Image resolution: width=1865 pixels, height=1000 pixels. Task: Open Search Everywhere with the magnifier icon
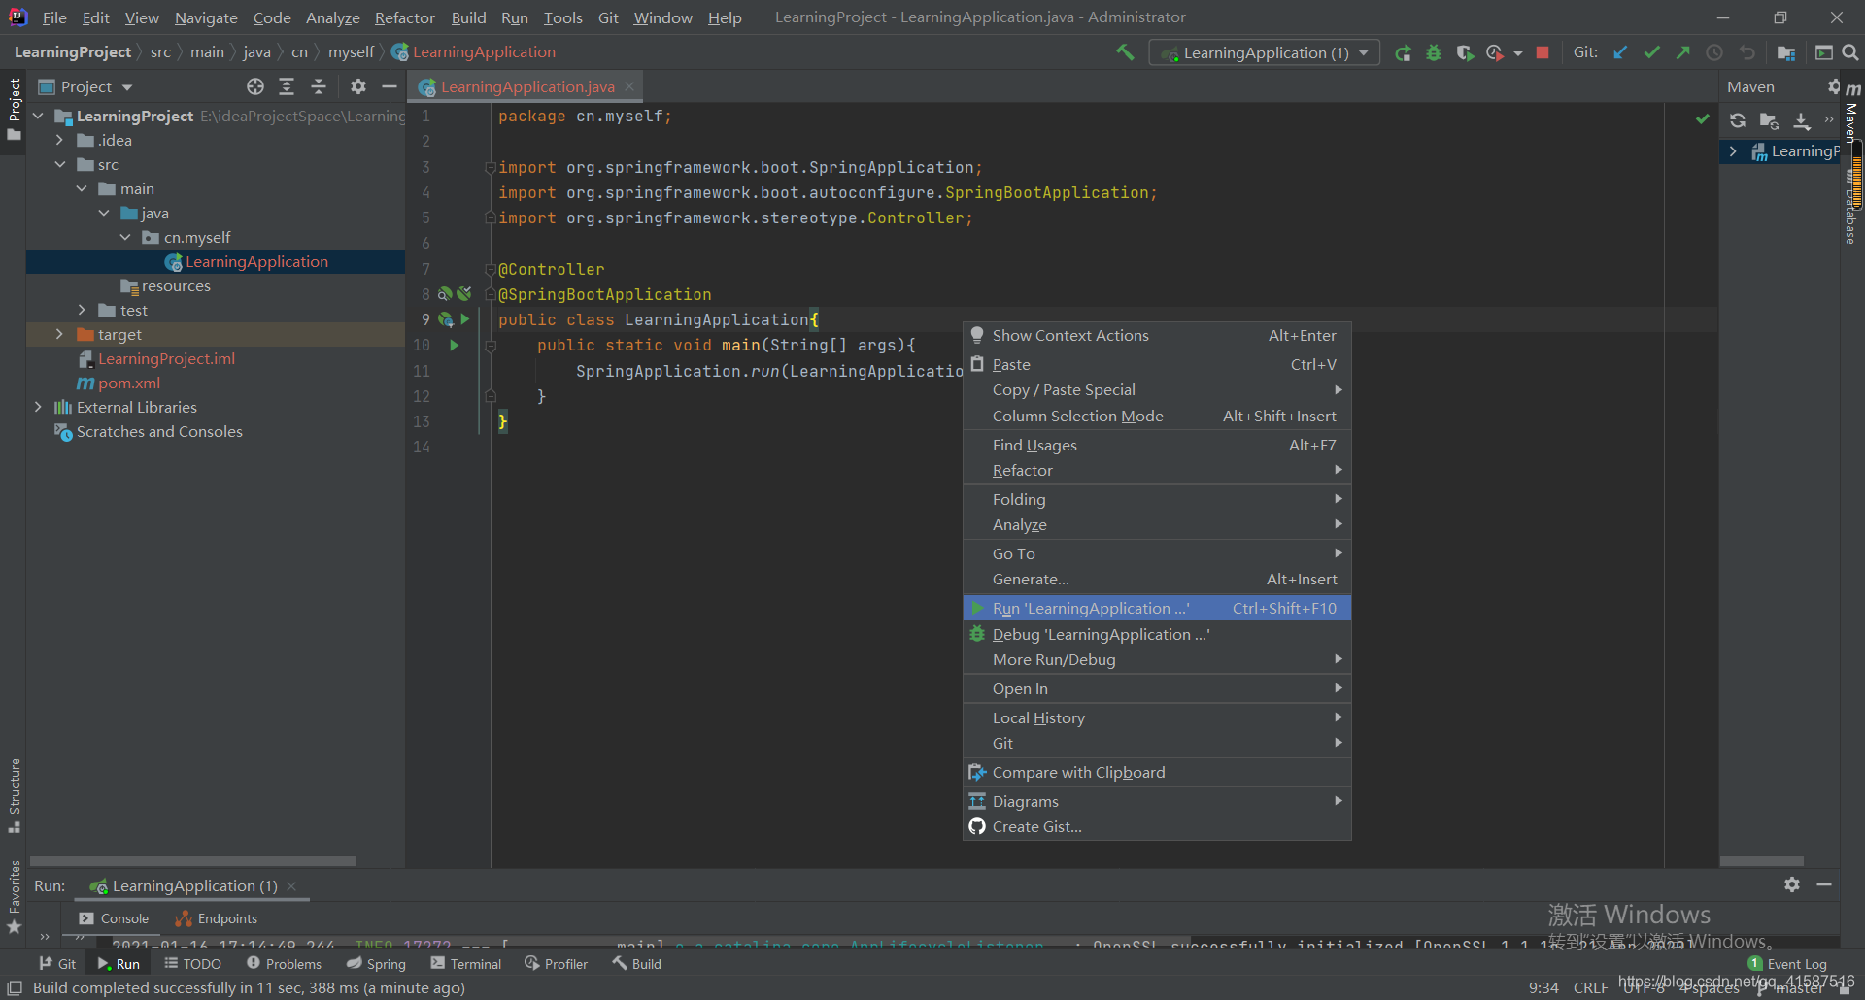point(1849,52)
